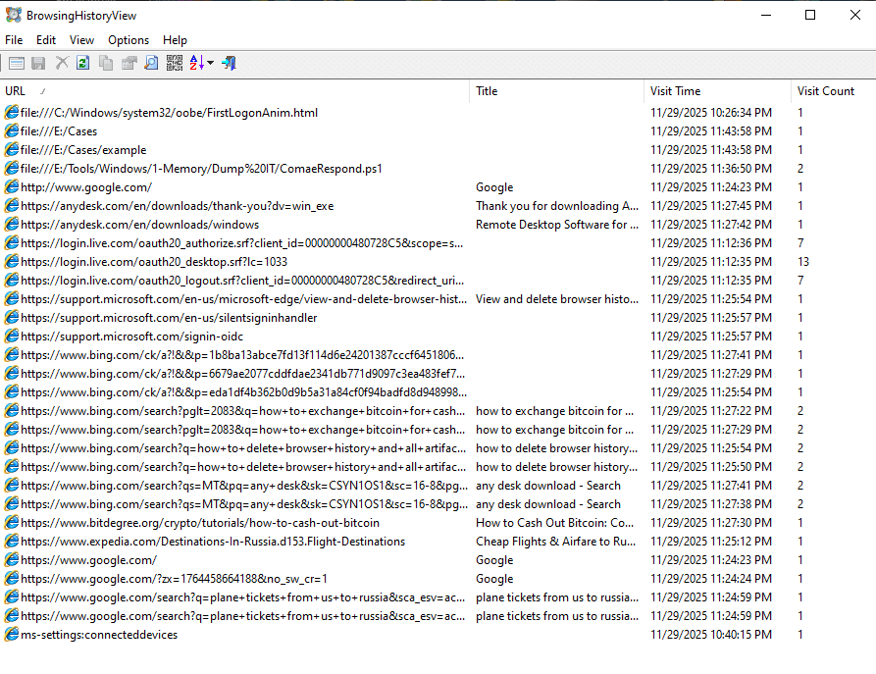Open the dropdown arrow next to sort icon
The image size is (876, 674).
tap(209, 62)
